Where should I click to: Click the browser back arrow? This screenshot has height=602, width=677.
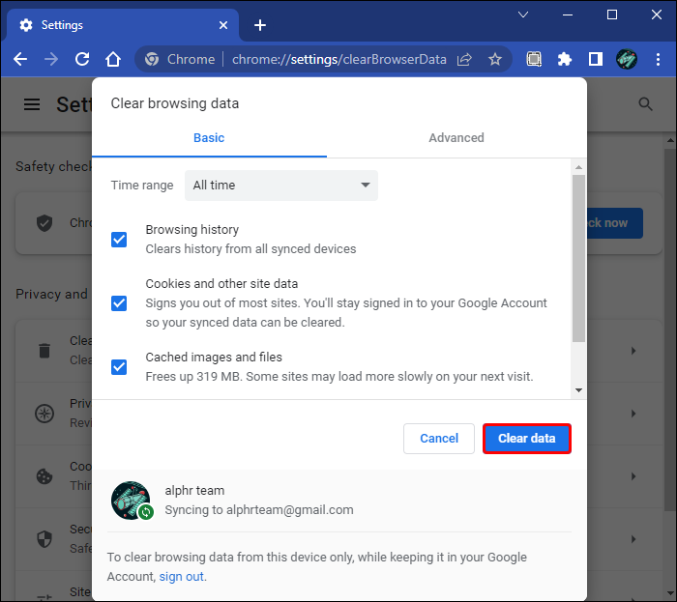(20, 59)
